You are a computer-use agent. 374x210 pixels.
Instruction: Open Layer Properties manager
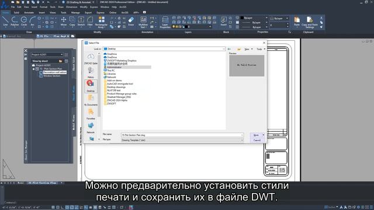coord(165,22)
